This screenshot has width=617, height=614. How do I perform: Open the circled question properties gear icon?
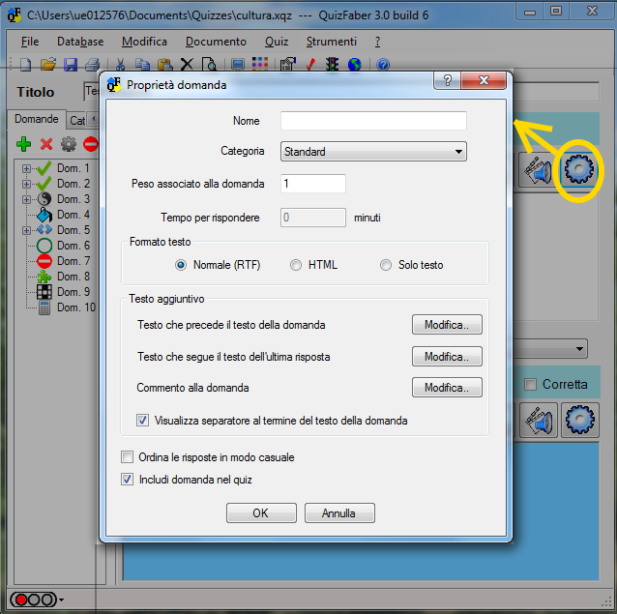pos(578,170)
